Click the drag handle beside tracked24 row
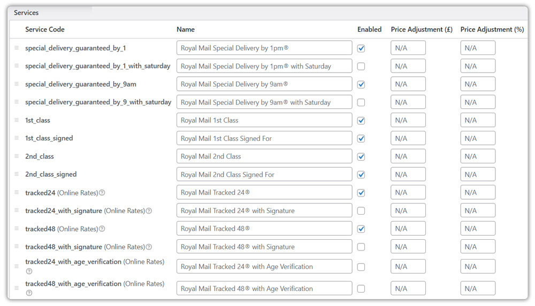The image size is (535, 306). (x=17, y=192)
